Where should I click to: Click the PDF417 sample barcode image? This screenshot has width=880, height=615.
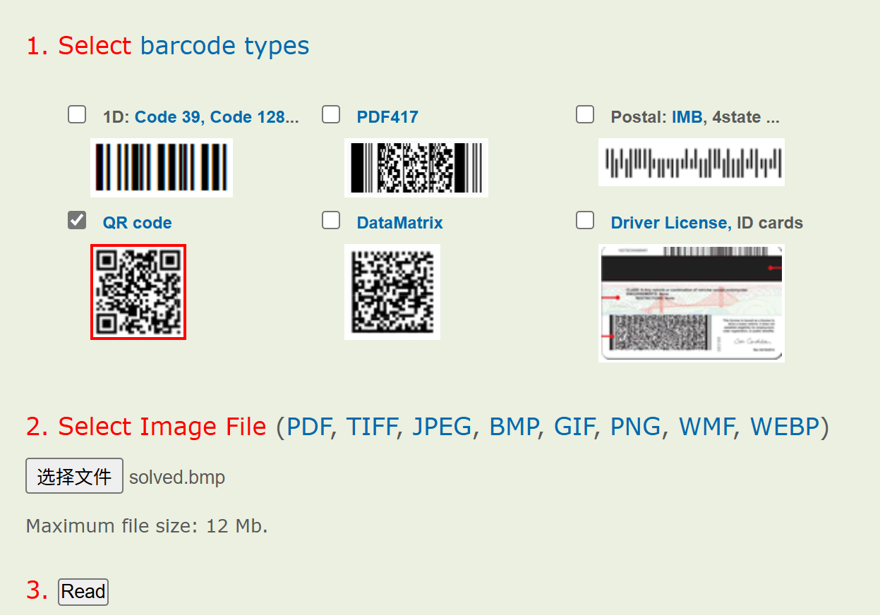coord(416,167)
